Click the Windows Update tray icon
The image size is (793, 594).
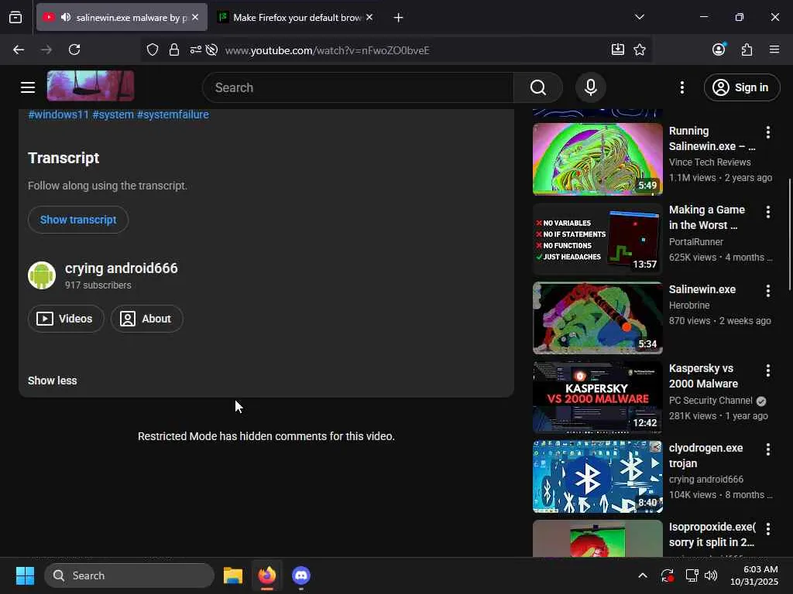point(667,575)
